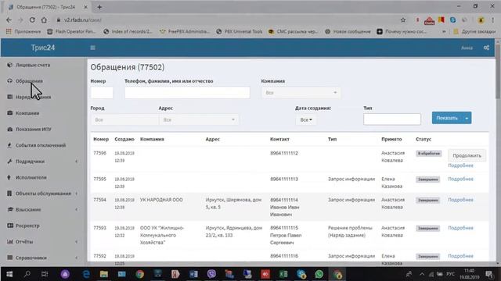
Task: Click Показания ИПУ icon
Action: tap(9, 129)
